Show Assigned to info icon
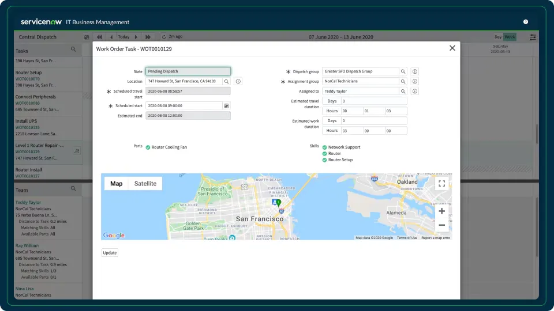This screenshot has height=311, width=554. (x=415, y=92)
